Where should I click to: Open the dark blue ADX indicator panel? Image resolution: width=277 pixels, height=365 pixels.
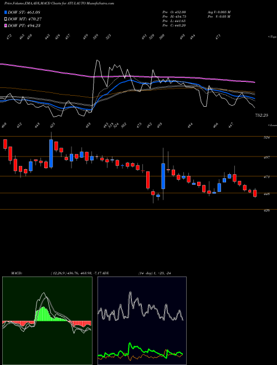(142, 321)
